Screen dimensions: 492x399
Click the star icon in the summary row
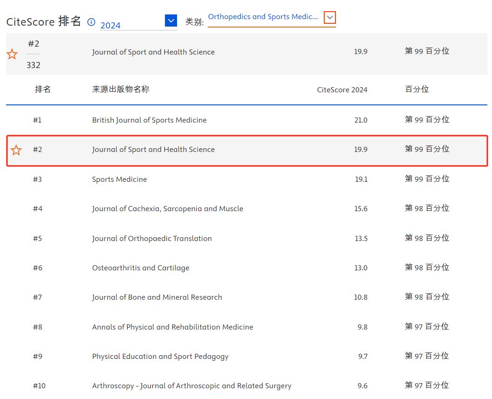click(x=12, y=55)
